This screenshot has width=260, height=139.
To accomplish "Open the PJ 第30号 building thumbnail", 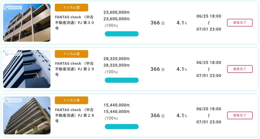I will (27, 23).
